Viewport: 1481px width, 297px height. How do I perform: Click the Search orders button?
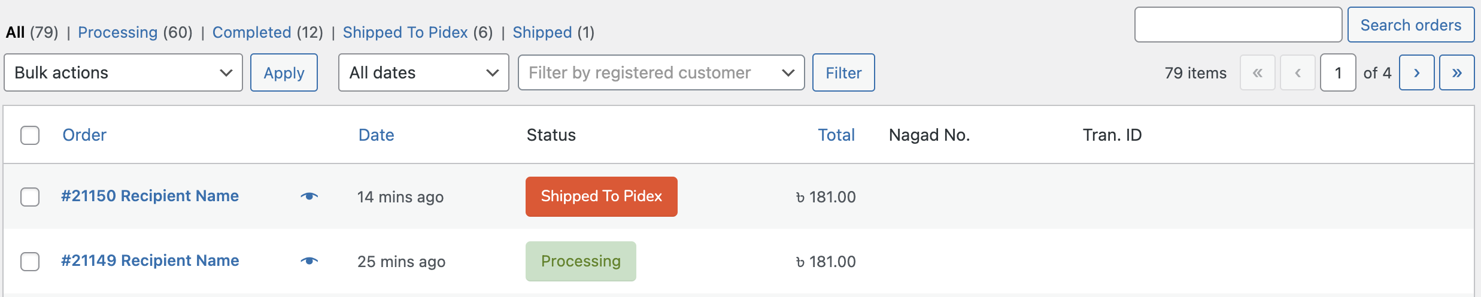1411,25
